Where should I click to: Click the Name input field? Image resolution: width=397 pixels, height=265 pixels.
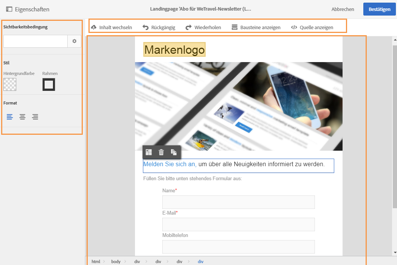coord(239,202)
